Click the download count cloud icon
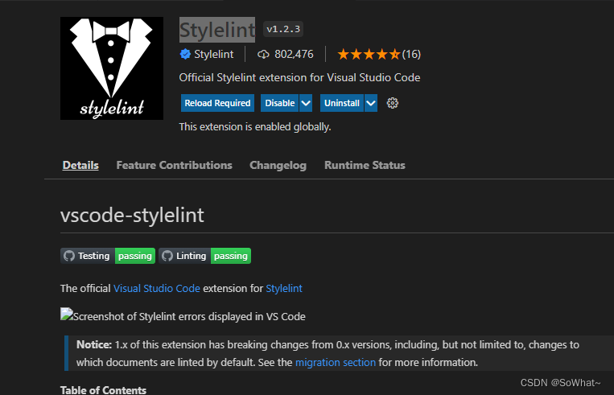This screenshot has height=395, width=614. pos(263,55)
